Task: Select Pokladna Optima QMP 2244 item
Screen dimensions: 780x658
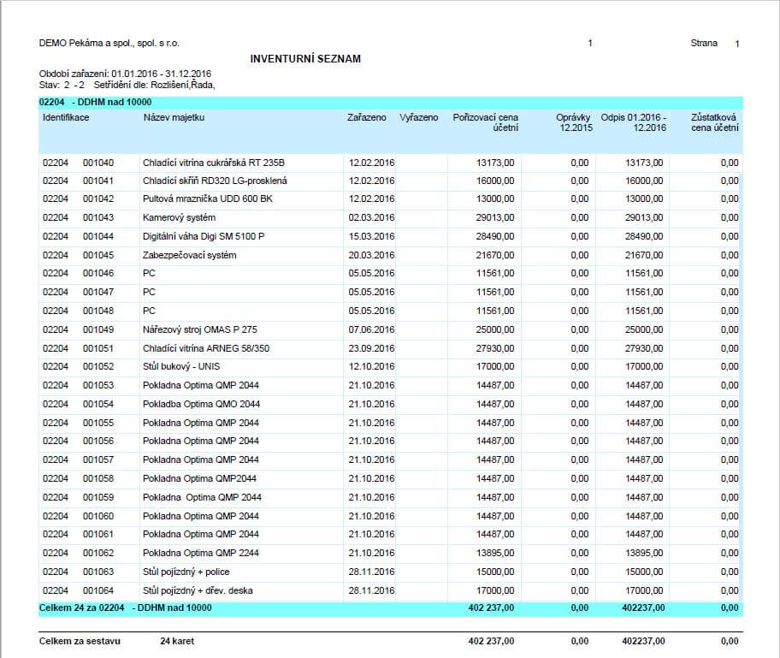Action: click(x=200, y=554)
